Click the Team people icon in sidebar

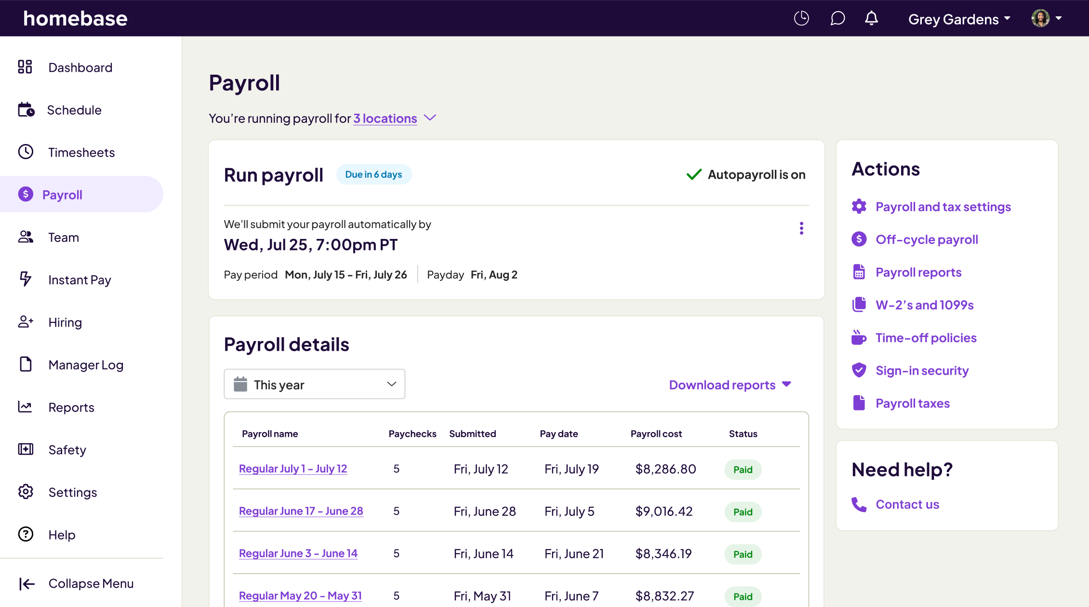point(26,237)
